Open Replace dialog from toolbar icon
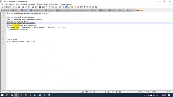Screen dimensions: 173x97 [x=43, y=7]
